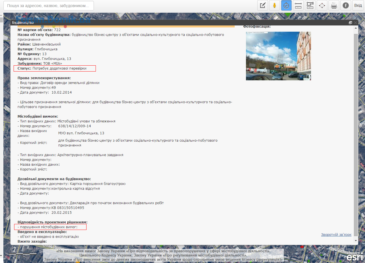Image resolution: width=365 pixels, height=263 pixels.
Task: Toggle the highlighted compass navigation tool
Action: [286, 5]
